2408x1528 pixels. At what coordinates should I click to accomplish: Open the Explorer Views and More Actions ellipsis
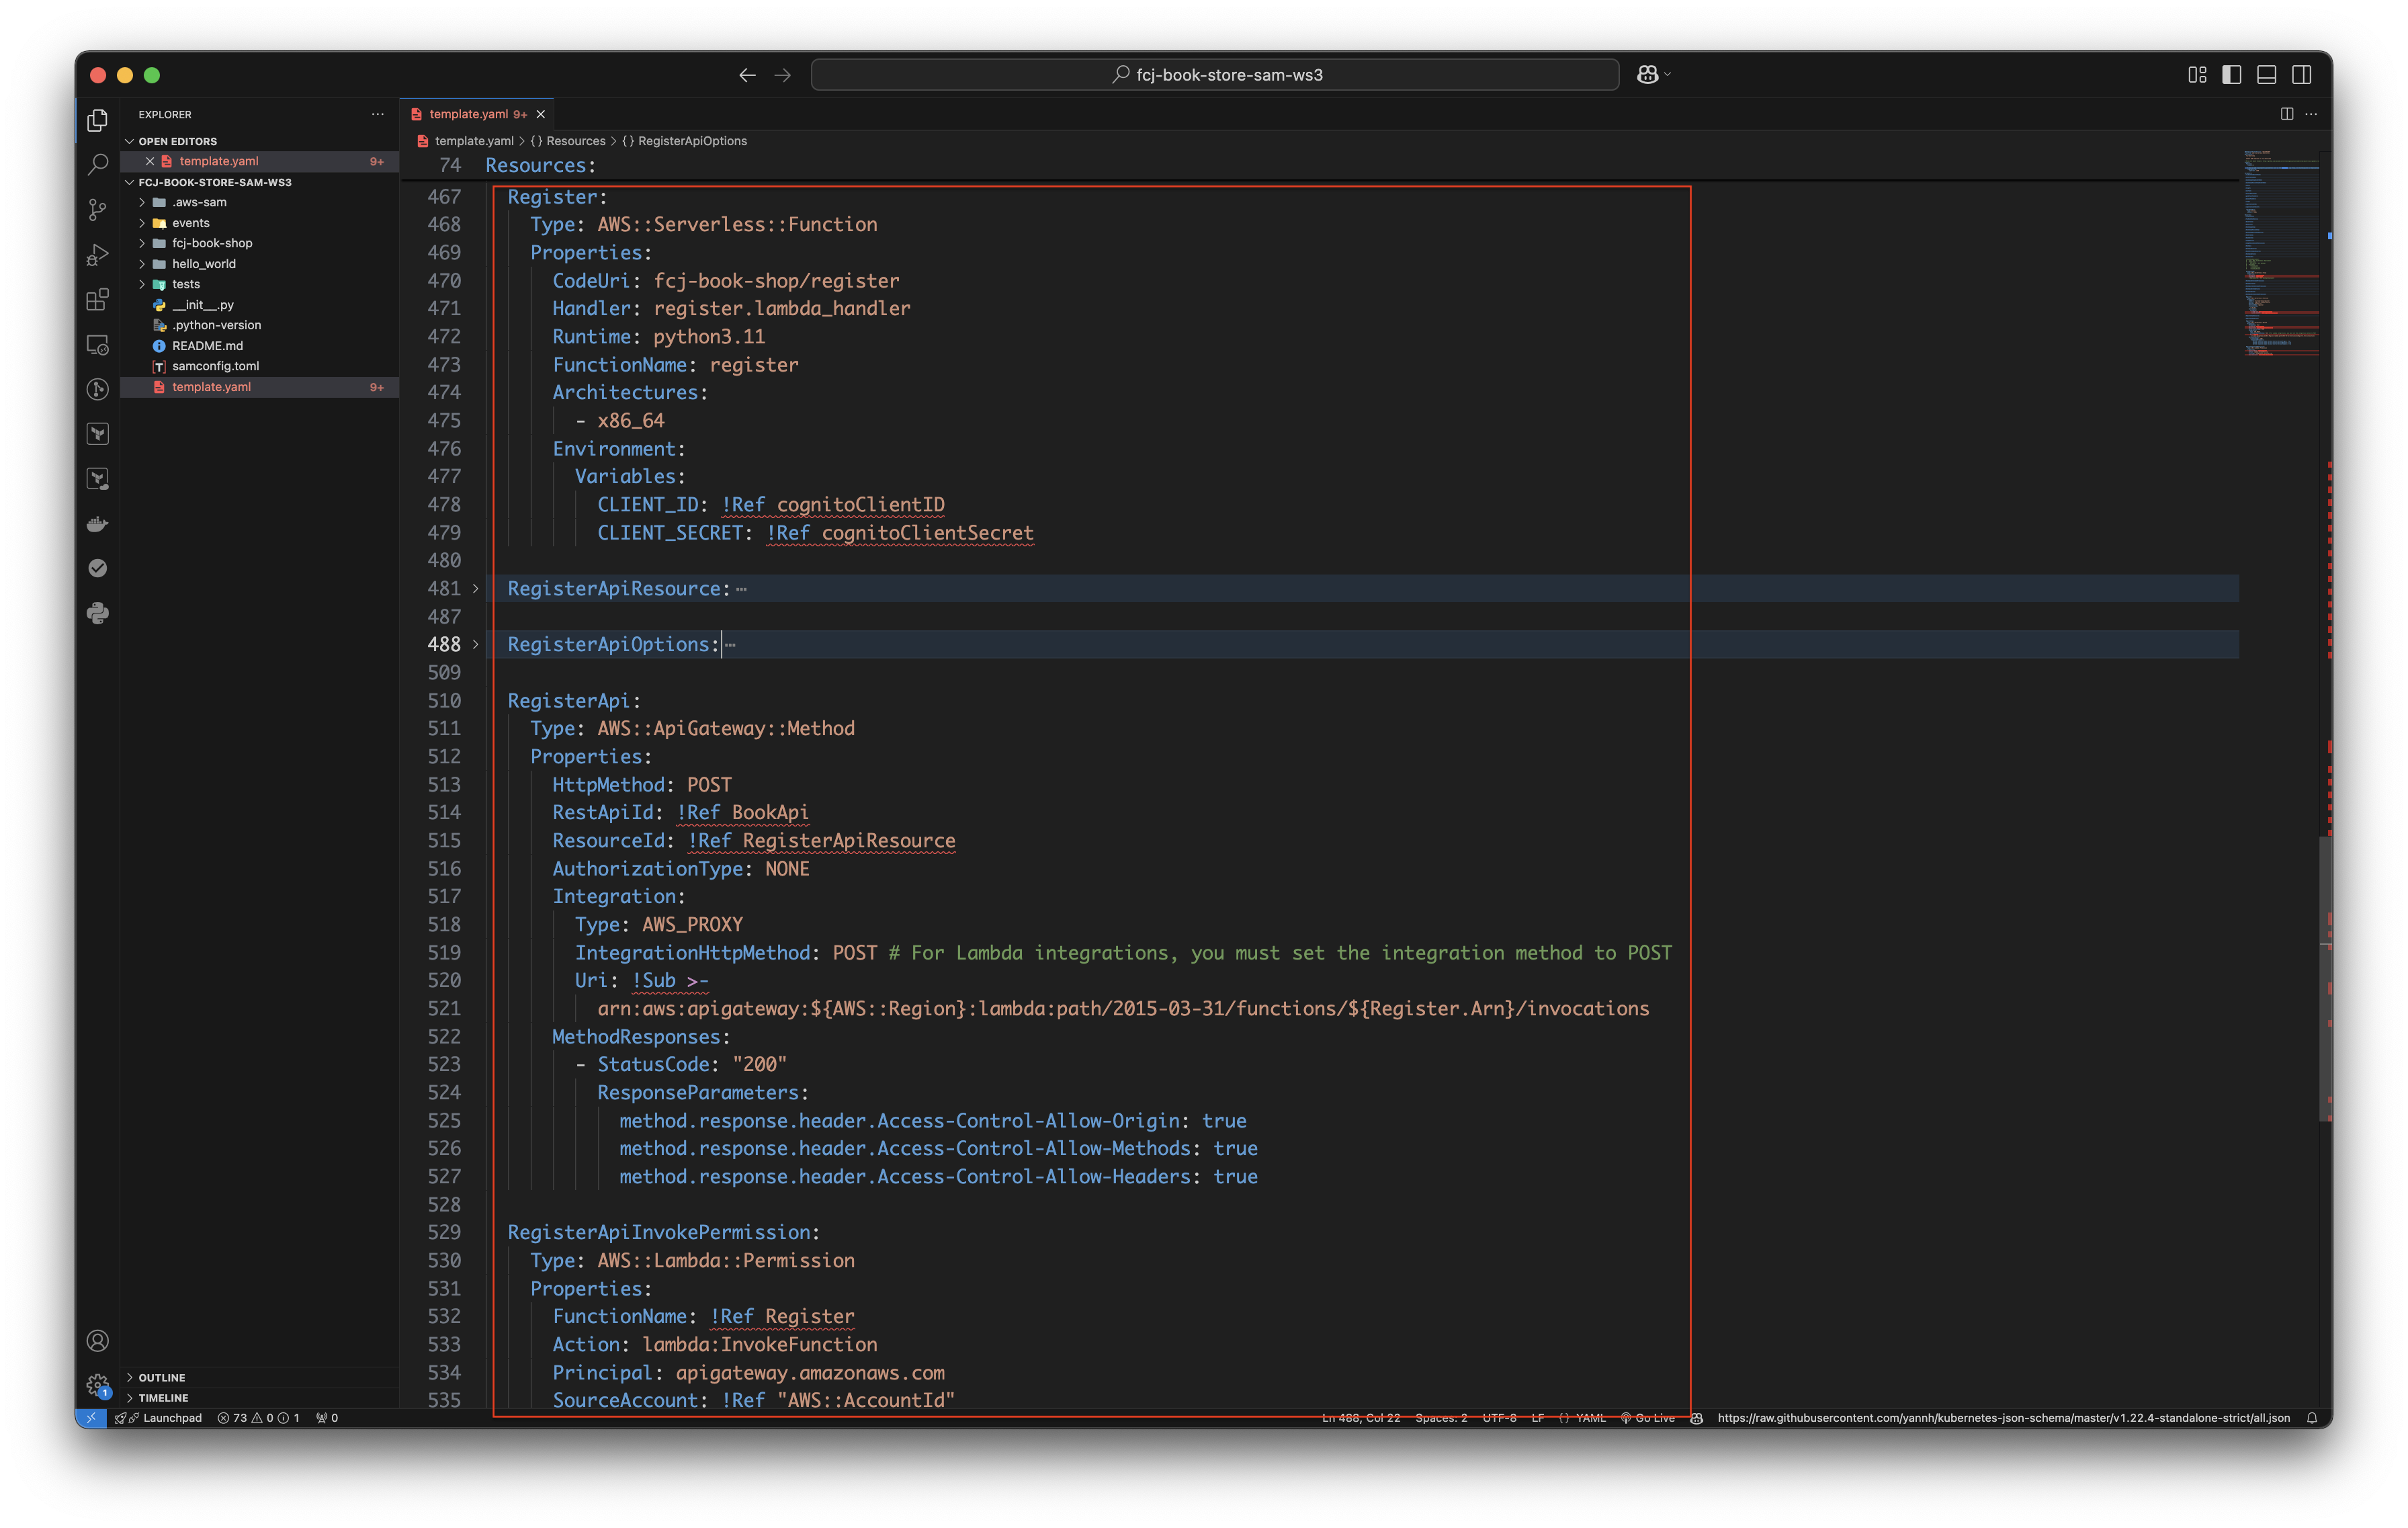377,114
